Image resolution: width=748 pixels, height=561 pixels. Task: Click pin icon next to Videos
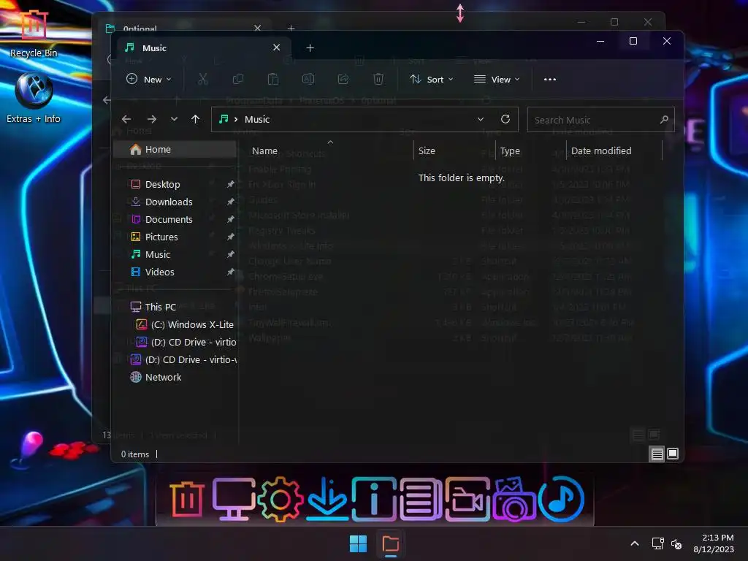(x=230, y=272)
